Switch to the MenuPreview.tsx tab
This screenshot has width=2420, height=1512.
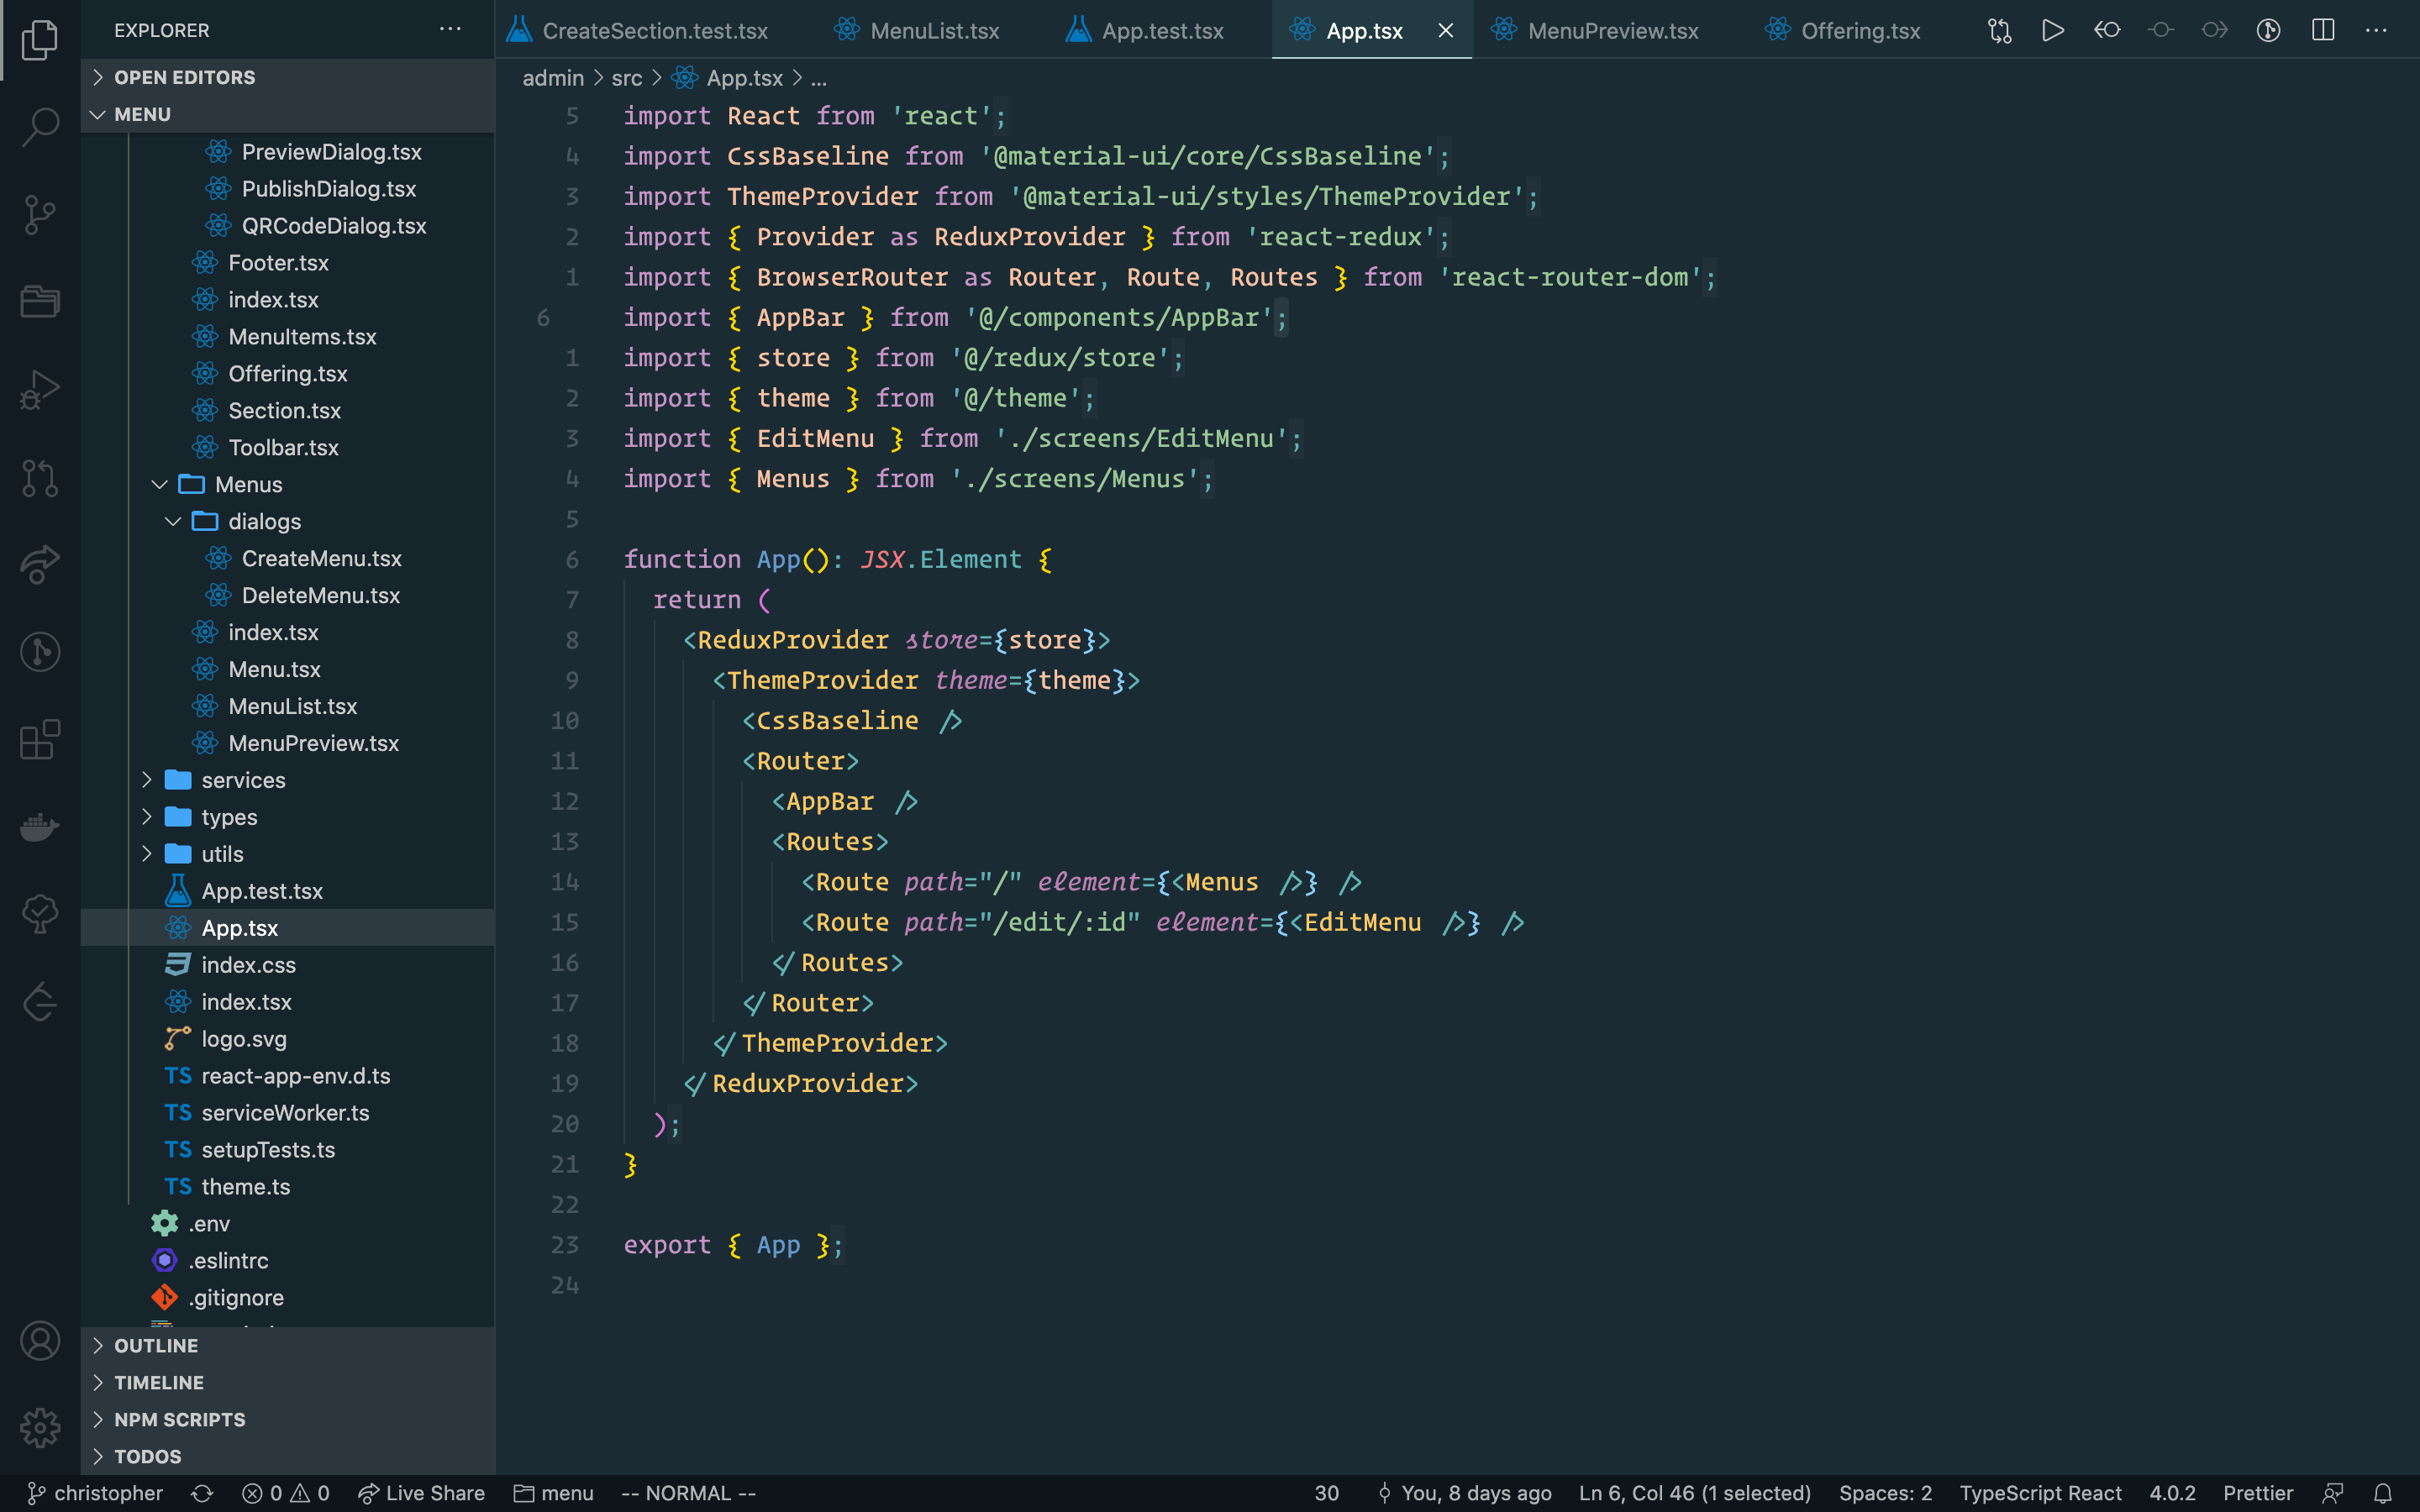coord(1612,31)
